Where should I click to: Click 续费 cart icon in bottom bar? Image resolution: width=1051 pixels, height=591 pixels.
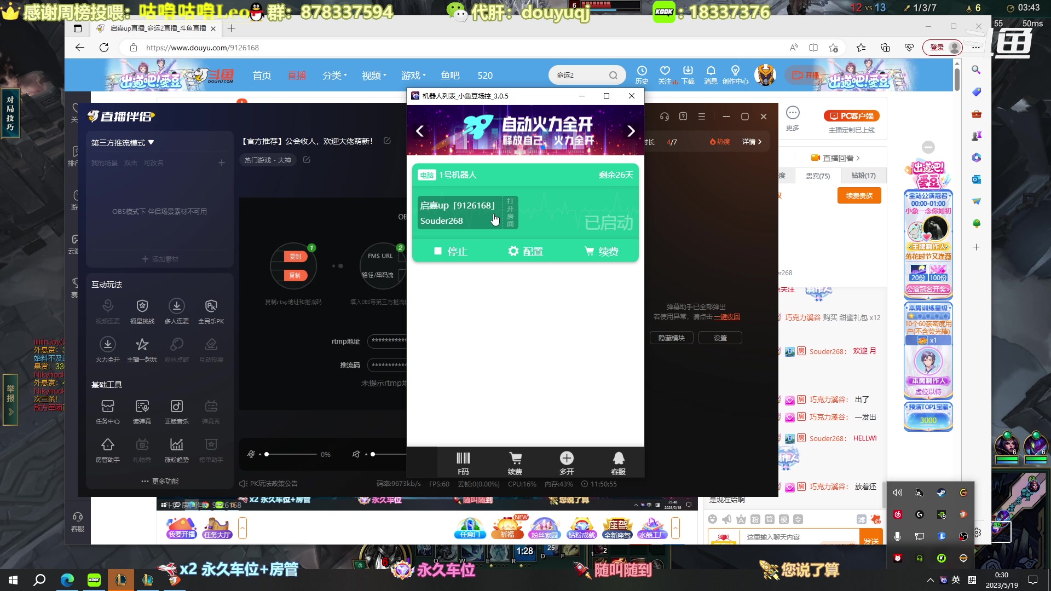click(515, 463)
